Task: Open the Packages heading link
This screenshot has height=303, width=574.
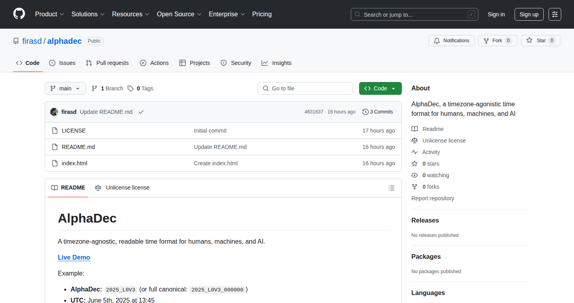Action: (426, 256)
